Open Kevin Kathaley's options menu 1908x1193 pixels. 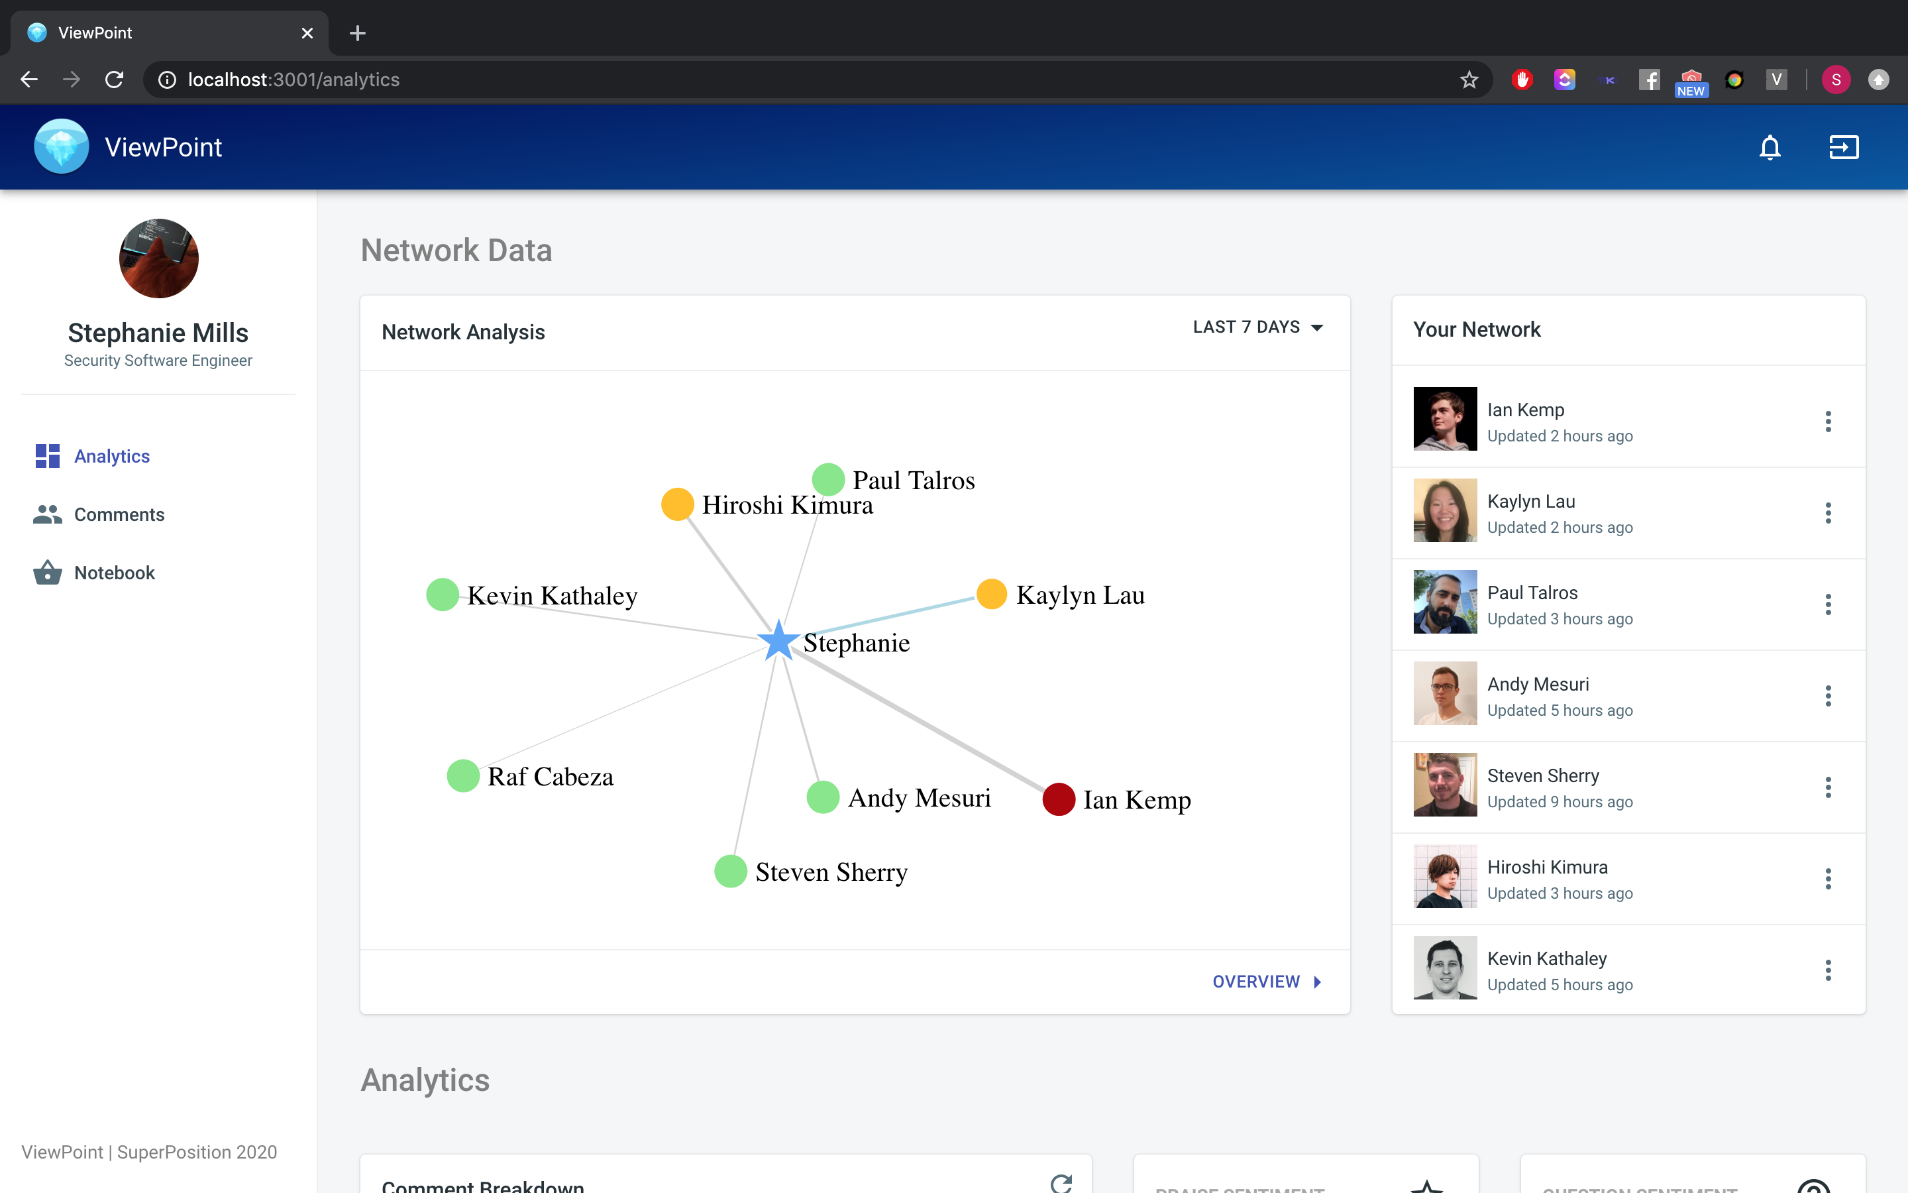tap(1828, 970)
